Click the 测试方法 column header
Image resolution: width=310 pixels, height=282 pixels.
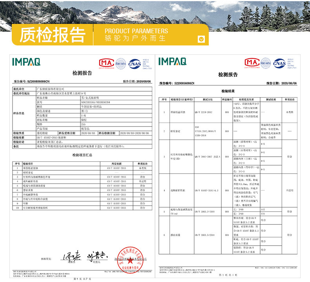click(208, 99)
